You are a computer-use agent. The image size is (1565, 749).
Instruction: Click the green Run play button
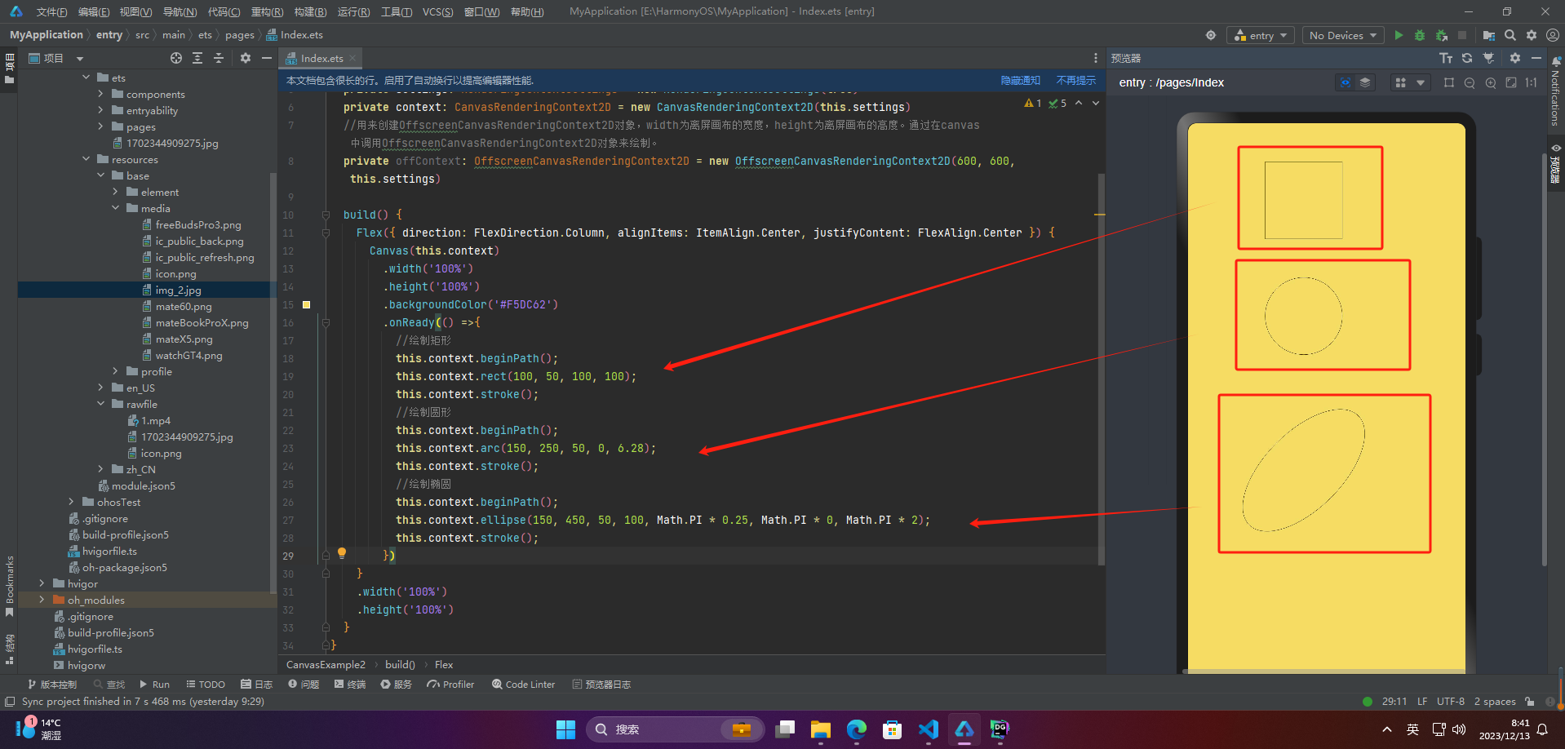[x=1399, y=35]
